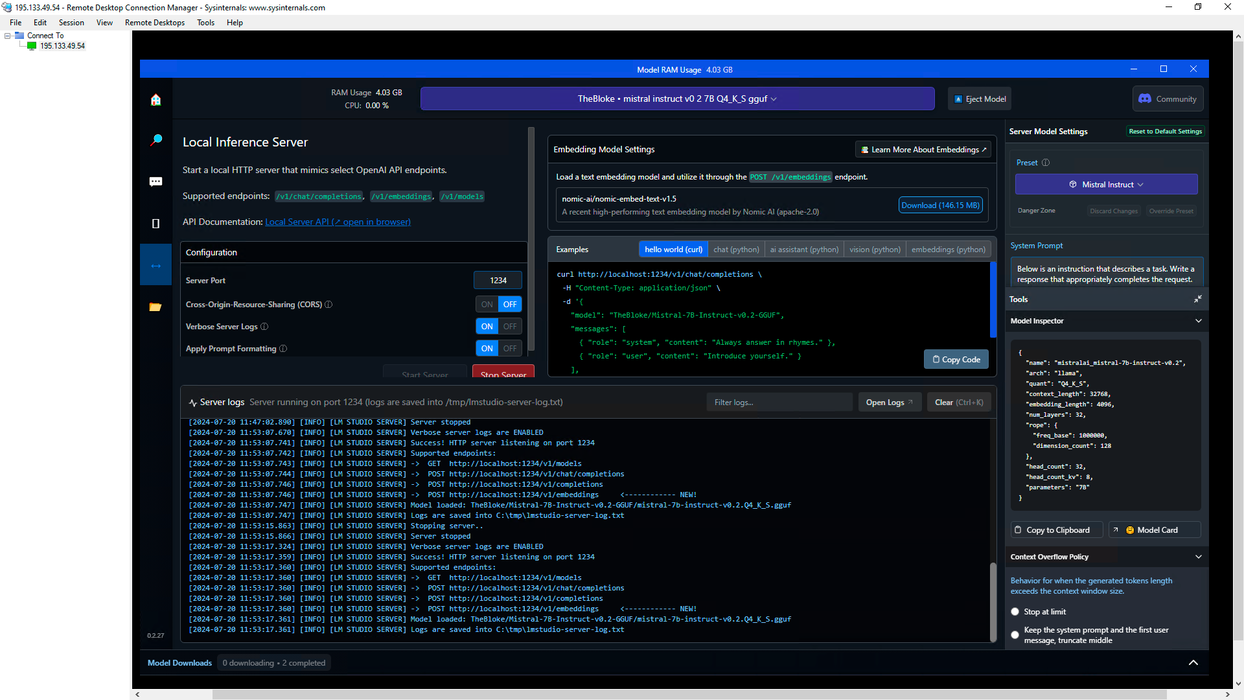1244x700 pixels.
Task: Switch to chat (python) example tab
Action: [x=736, y=250]
